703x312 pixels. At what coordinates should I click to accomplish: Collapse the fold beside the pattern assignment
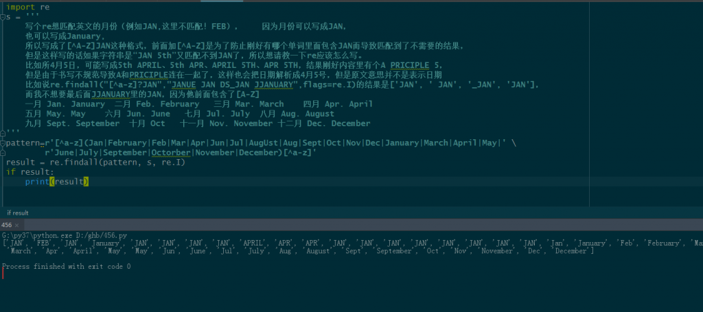[3, 143]
